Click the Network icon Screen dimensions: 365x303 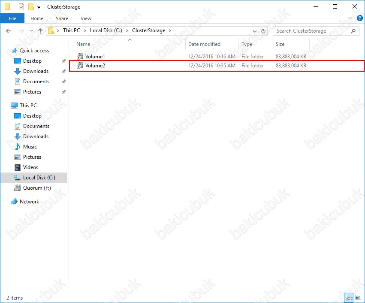[x=14, y=202]
